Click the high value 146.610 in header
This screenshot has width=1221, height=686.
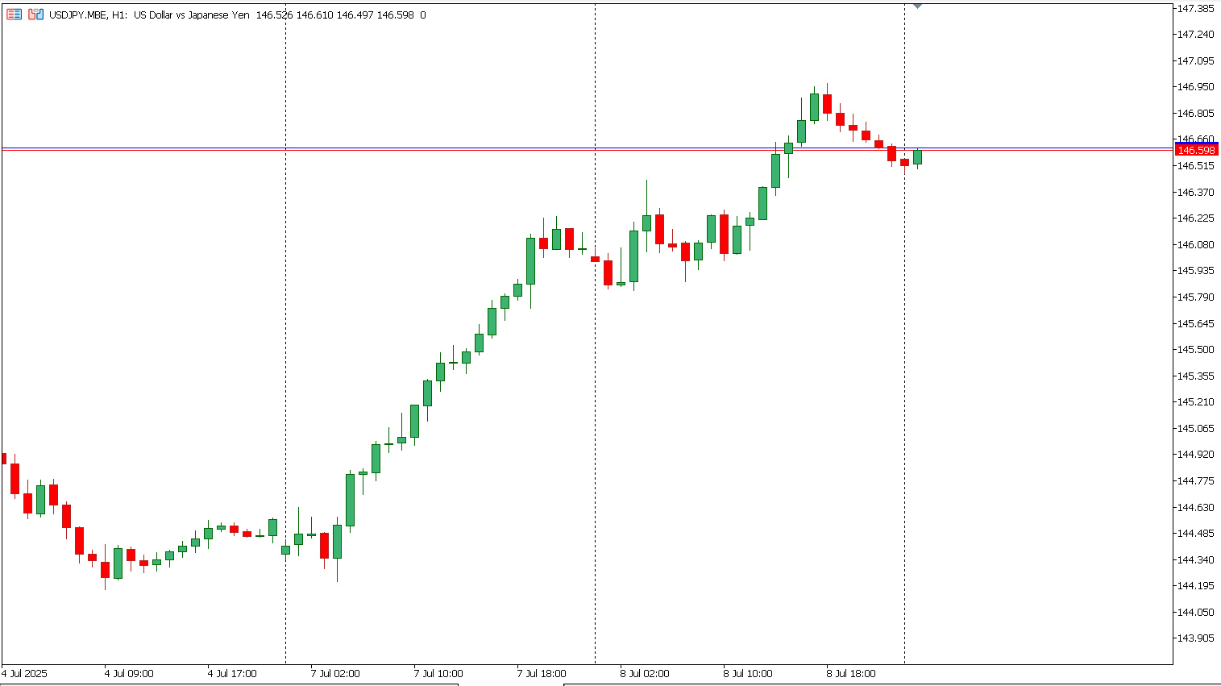click(x=314, y=15)
